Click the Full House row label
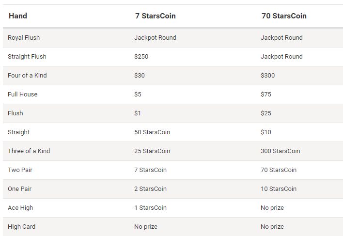343x236 pixels. point(23,94)
